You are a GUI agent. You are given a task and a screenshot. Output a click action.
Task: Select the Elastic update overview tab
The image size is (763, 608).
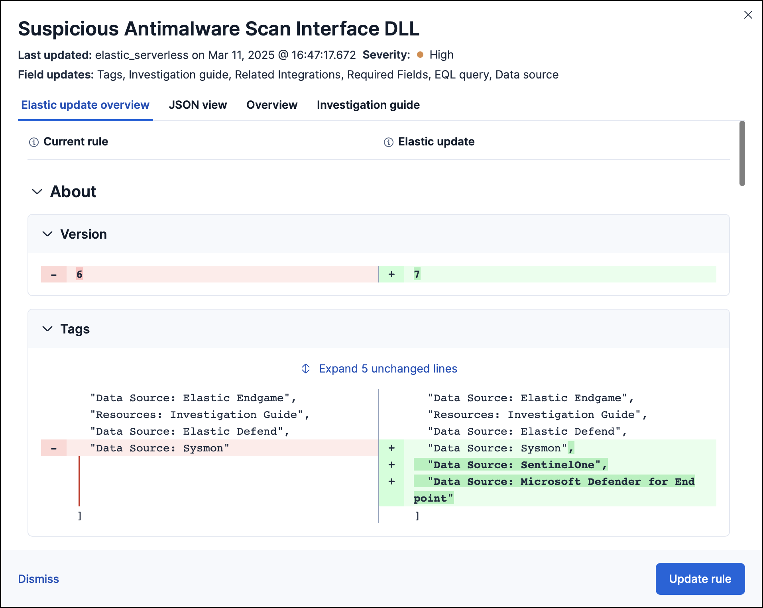pyautogui.click(x=85, y=105)
